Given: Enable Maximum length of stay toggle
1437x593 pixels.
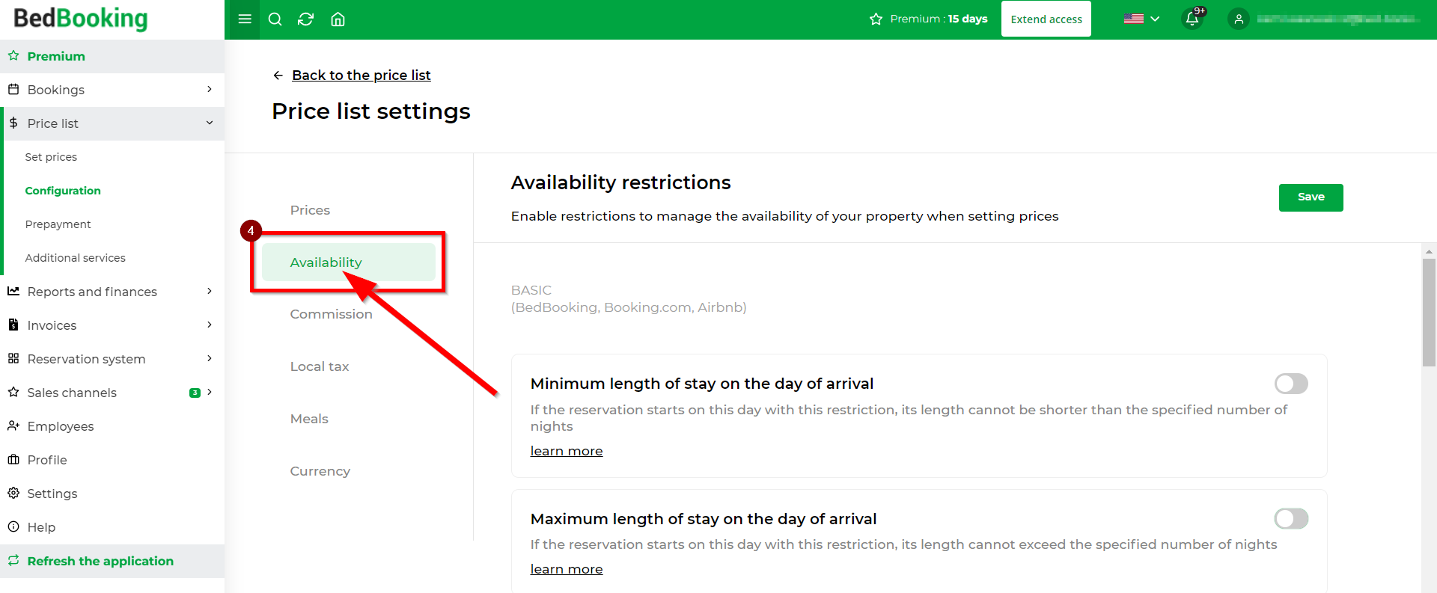Looking at the screenshot, I should 1291,518.
